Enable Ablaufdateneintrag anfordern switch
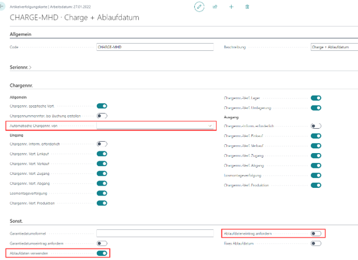The width and height of the screenshot is (358, 260). 316,233
